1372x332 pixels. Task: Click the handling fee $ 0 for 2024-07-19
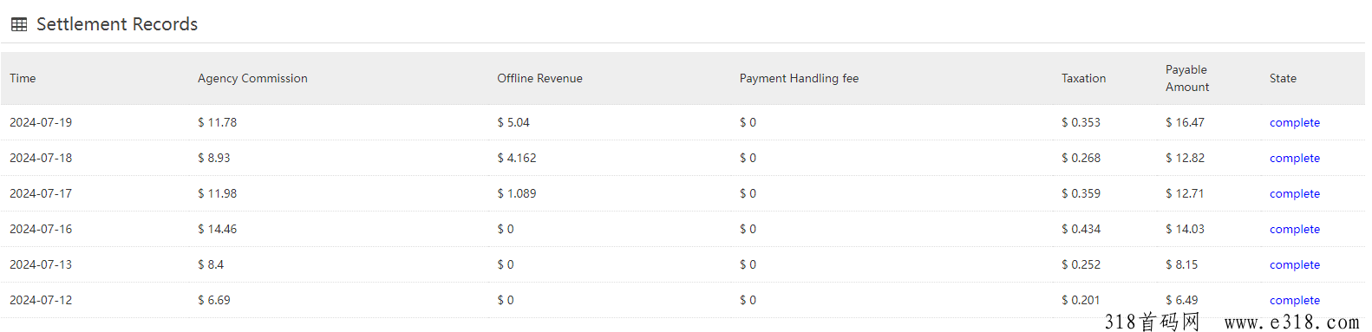(748, 122)
